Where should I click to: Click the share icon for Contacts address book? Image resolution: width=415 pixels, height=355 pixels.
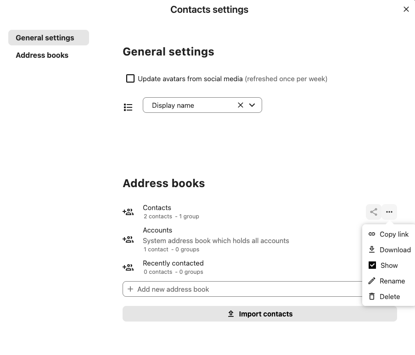(x=373, y=212)
